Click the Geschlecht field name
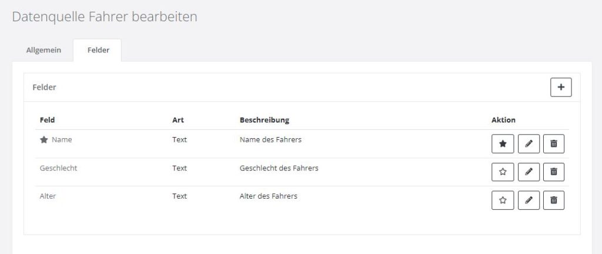 (x=58, y=168)
